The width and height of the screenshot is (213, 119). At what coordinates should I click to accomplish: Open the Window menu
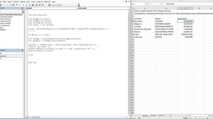[47, 2]
